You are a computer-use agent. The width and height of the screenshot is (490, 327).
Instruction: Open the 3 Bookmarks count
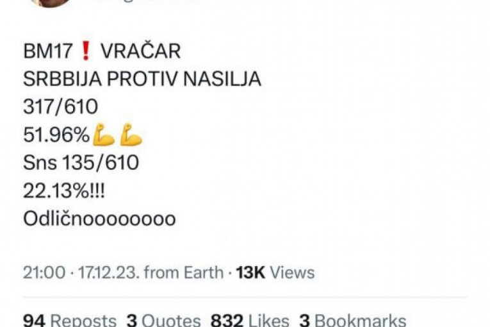tap(353, 320)
